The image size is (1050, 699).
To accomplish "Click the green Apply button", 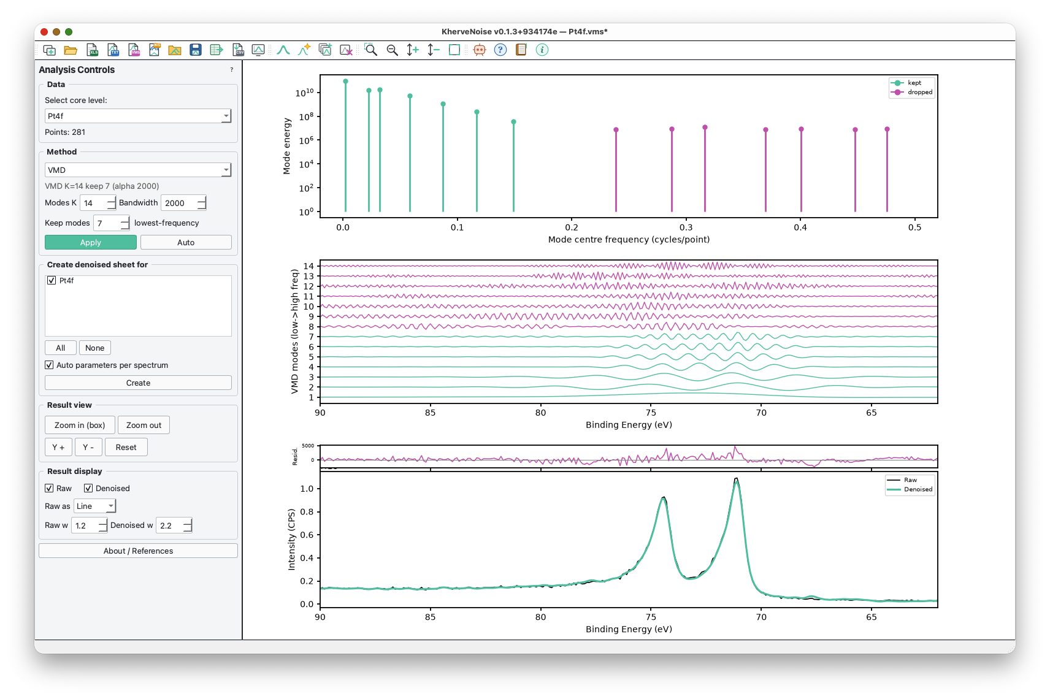I will 91,242.
